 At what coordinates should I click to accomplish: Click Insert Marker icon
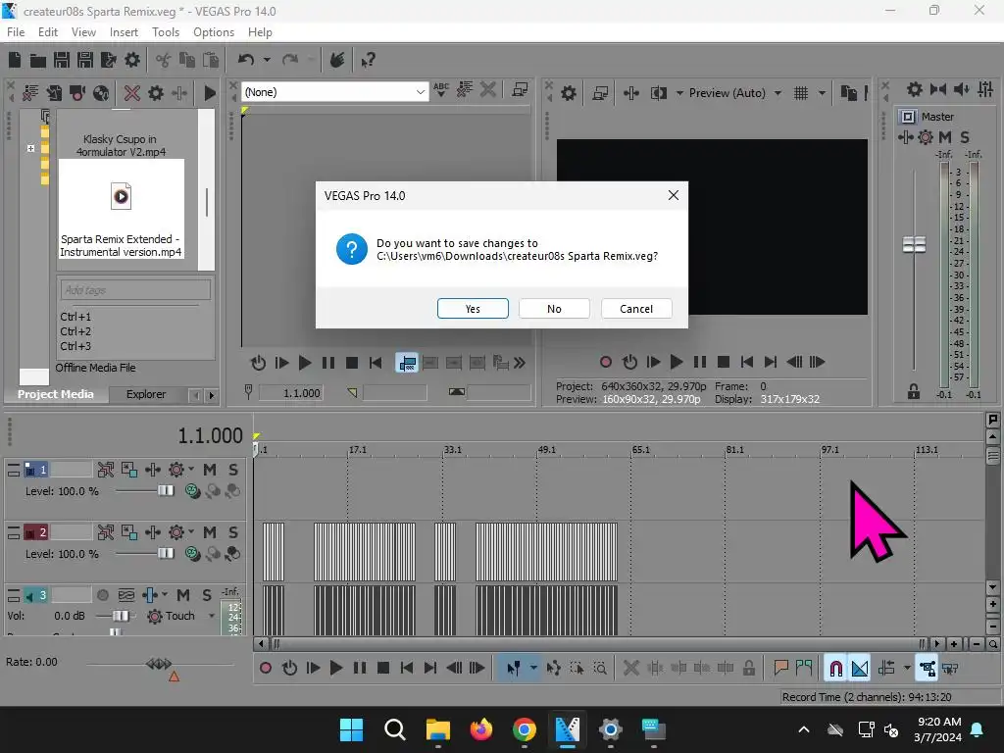(x=780, y=668)
